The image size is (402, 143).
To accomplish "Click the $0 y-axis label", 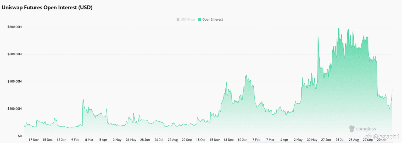I will pos(20,136).
